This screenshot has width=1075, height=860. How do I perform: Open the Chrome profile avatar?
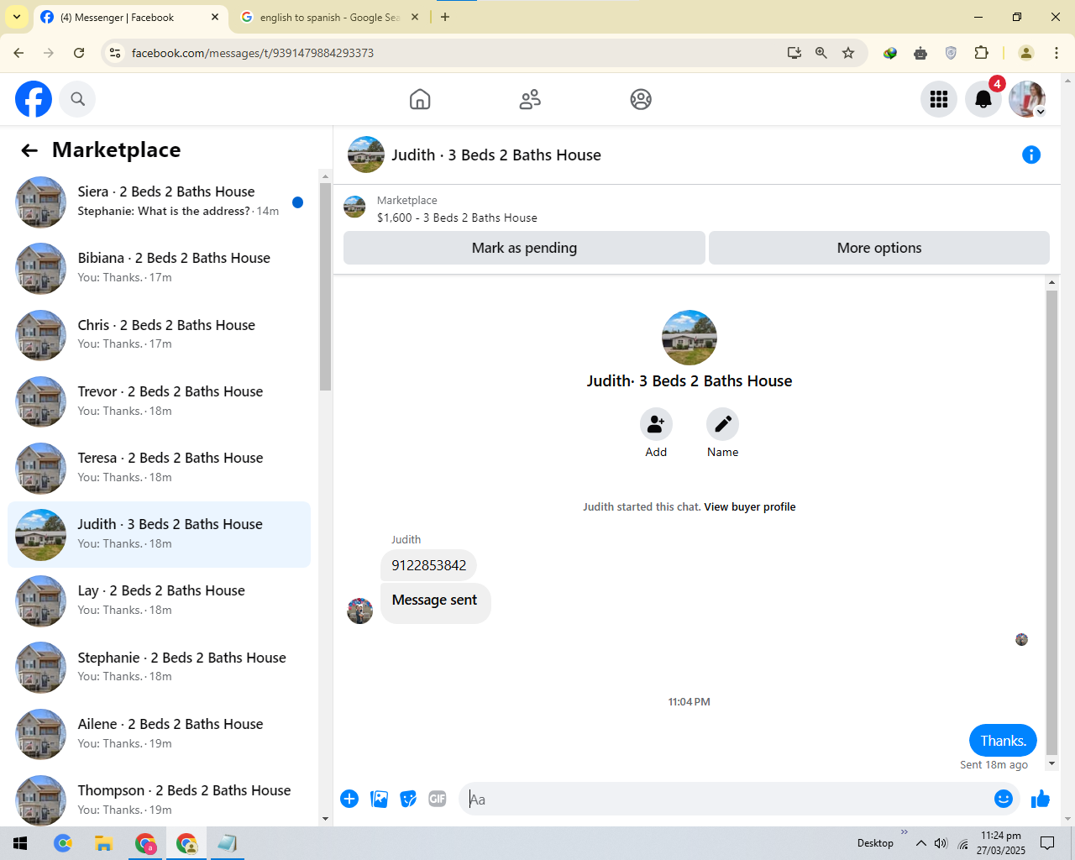pyautogui.click(x=1026, y=53)
